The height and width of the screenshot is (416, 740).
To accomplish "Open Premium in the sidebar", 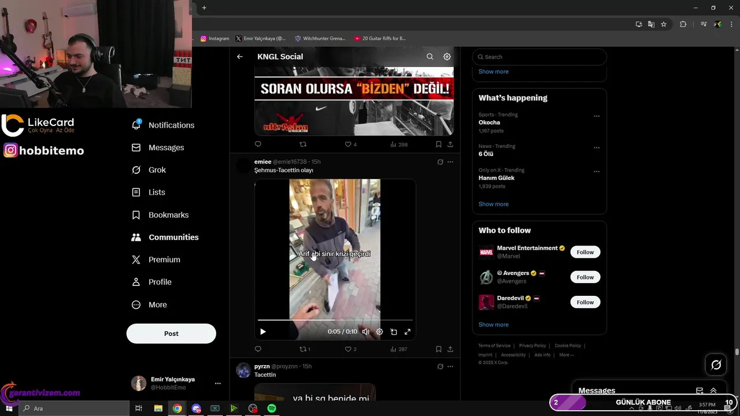I will (x=156, y=260).
